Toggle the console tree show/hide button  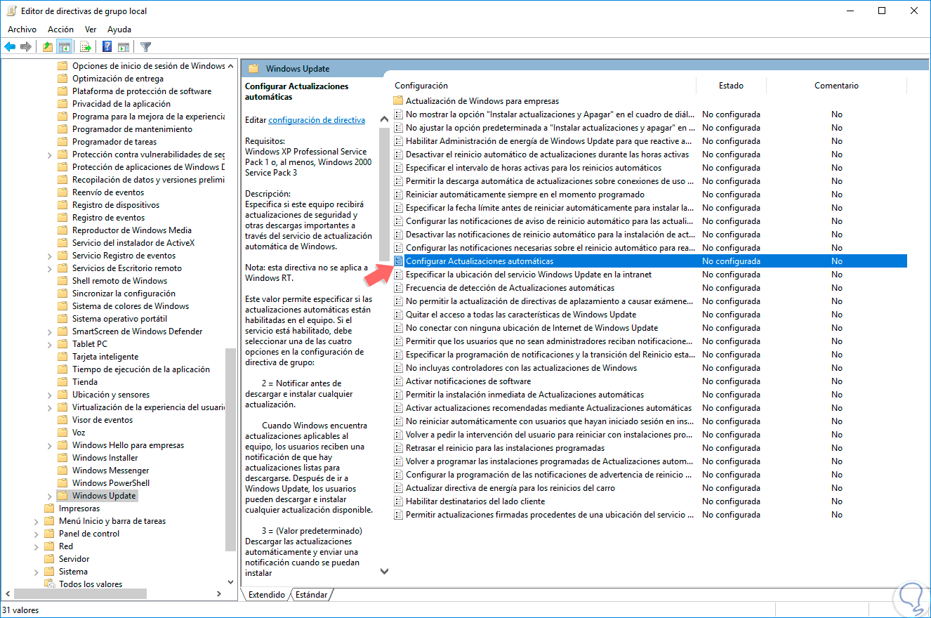click(64, 47)
